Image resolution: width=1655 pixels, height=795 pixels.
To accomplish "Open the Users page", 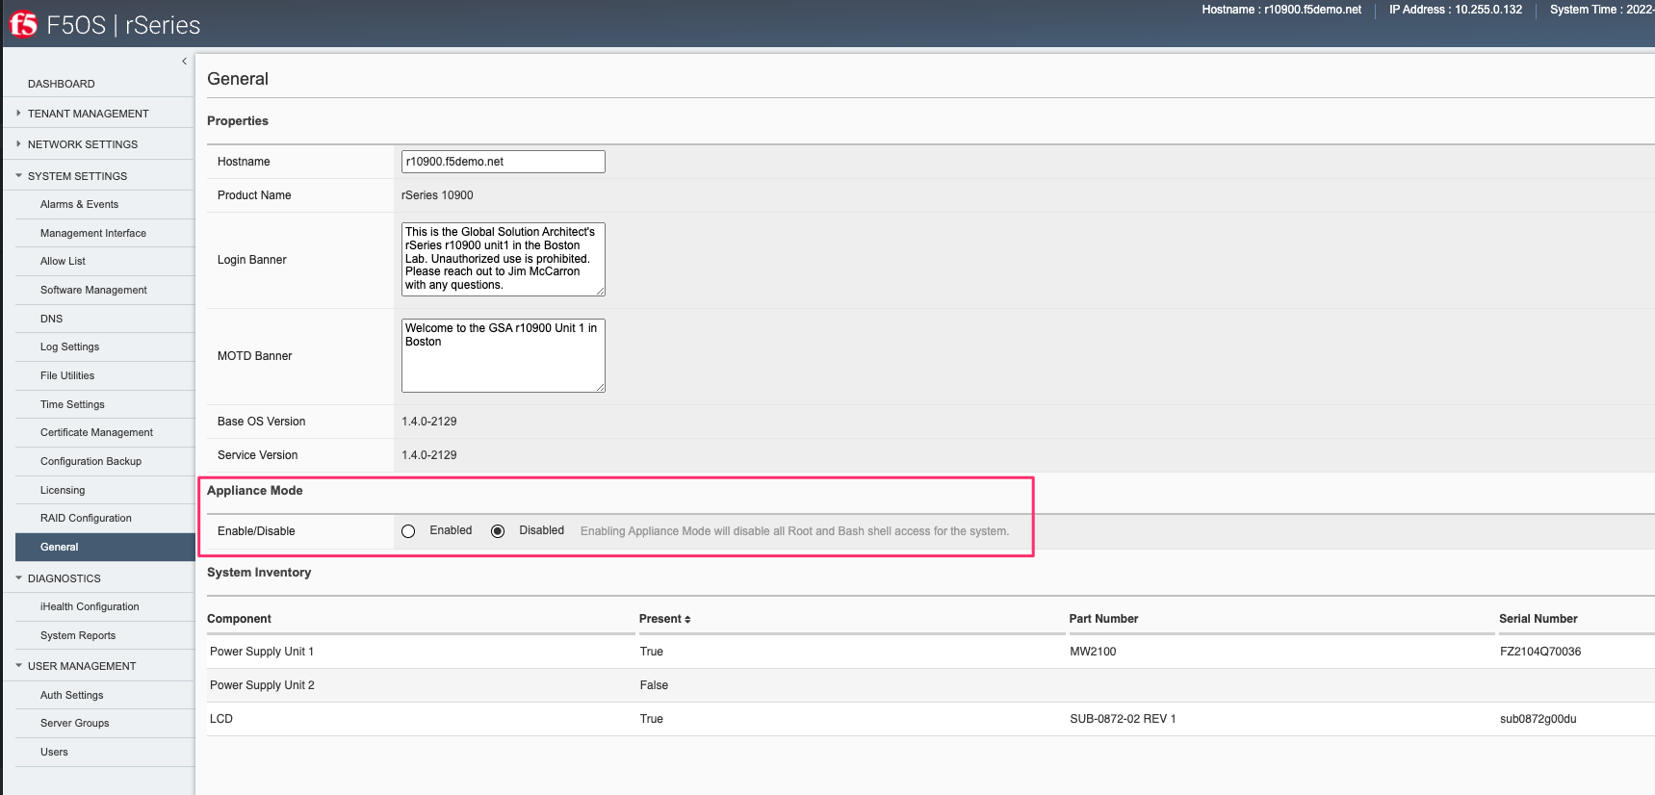I will pyautogui.click(x=54, y=752).
